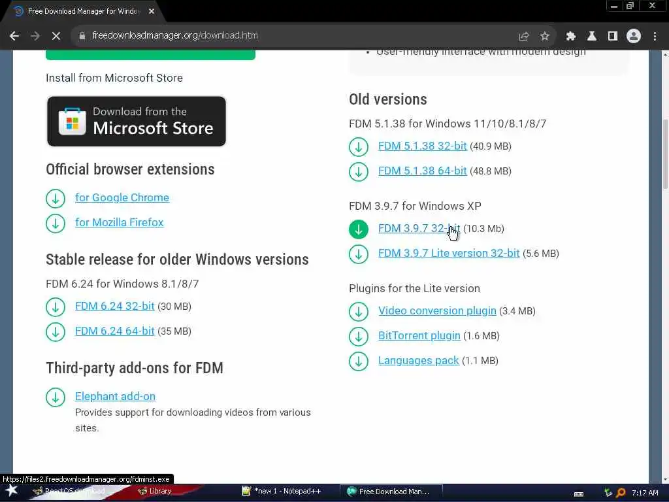The height and width of the screenshot is (502, 669).
Task: Click FDM 3.9.7 for Windows XP text
Action: [x=415, y=206]
